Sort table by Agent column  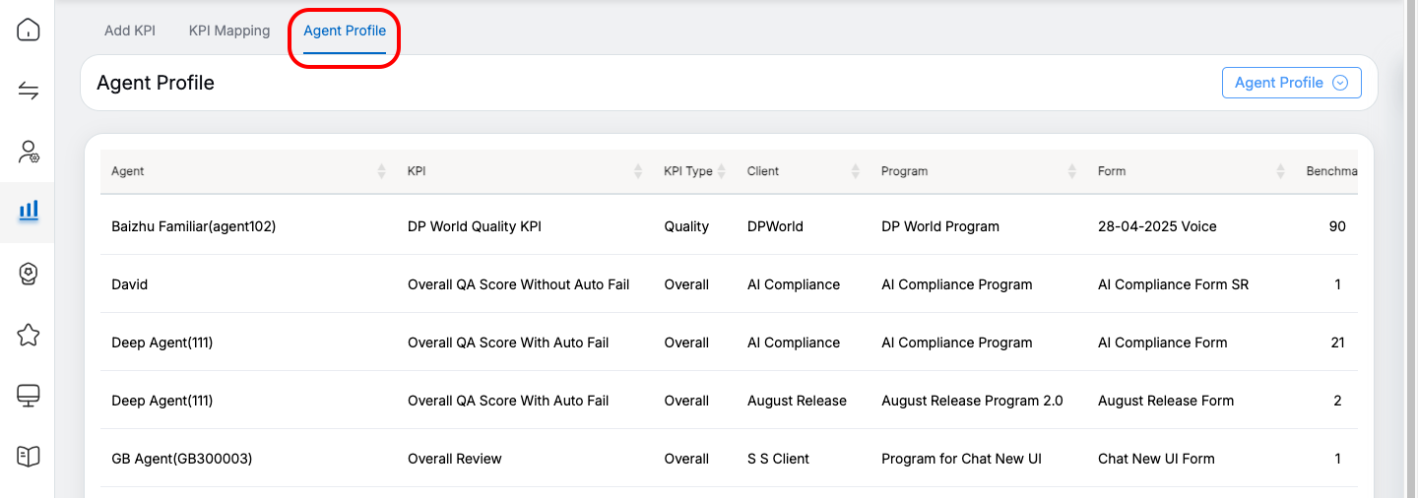(x=381, y=171)
